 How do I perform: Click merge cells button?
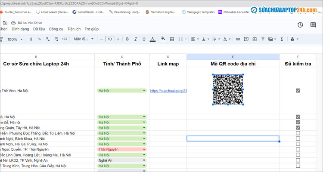tap(180, 39)
